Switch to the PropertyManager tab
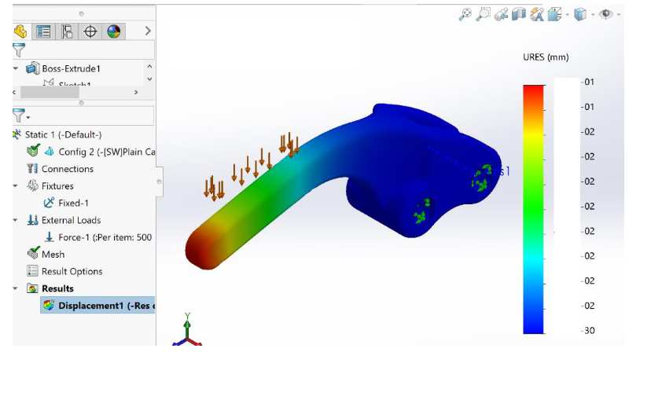Viewport: 651px width, 407px height. [43, 31]
